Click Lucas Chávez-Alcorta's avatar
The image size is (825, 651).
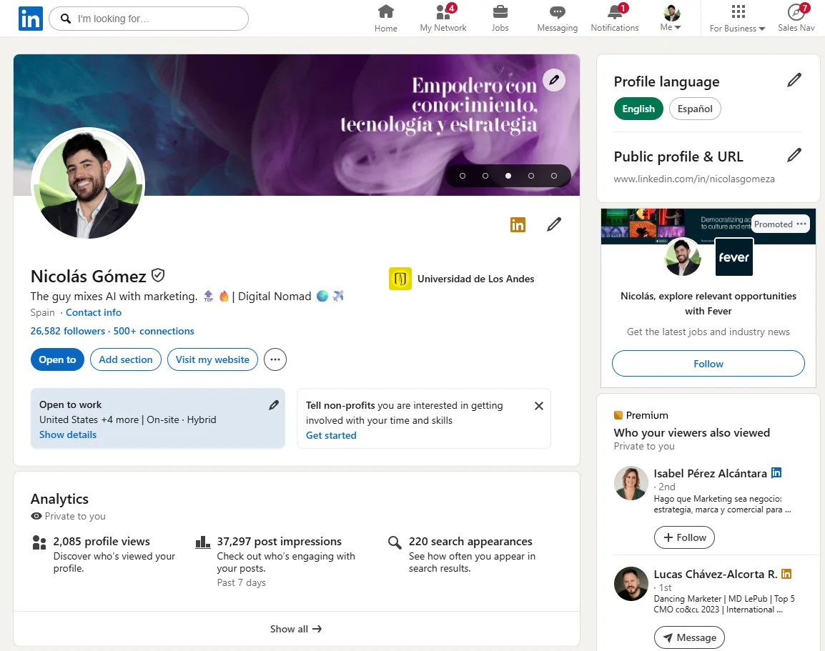tap(631, 584)
